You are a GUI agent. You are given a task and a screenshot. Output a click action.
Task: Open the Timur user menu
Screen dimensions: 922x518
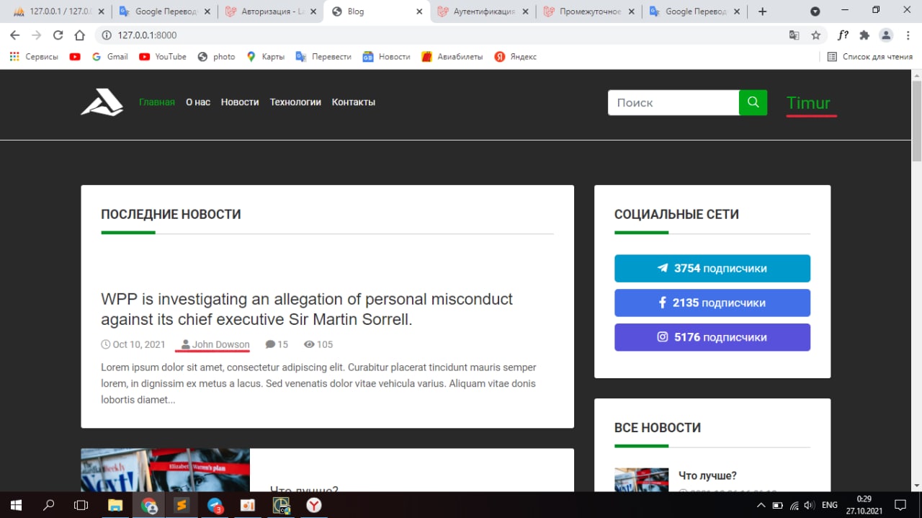coord(808,103)
